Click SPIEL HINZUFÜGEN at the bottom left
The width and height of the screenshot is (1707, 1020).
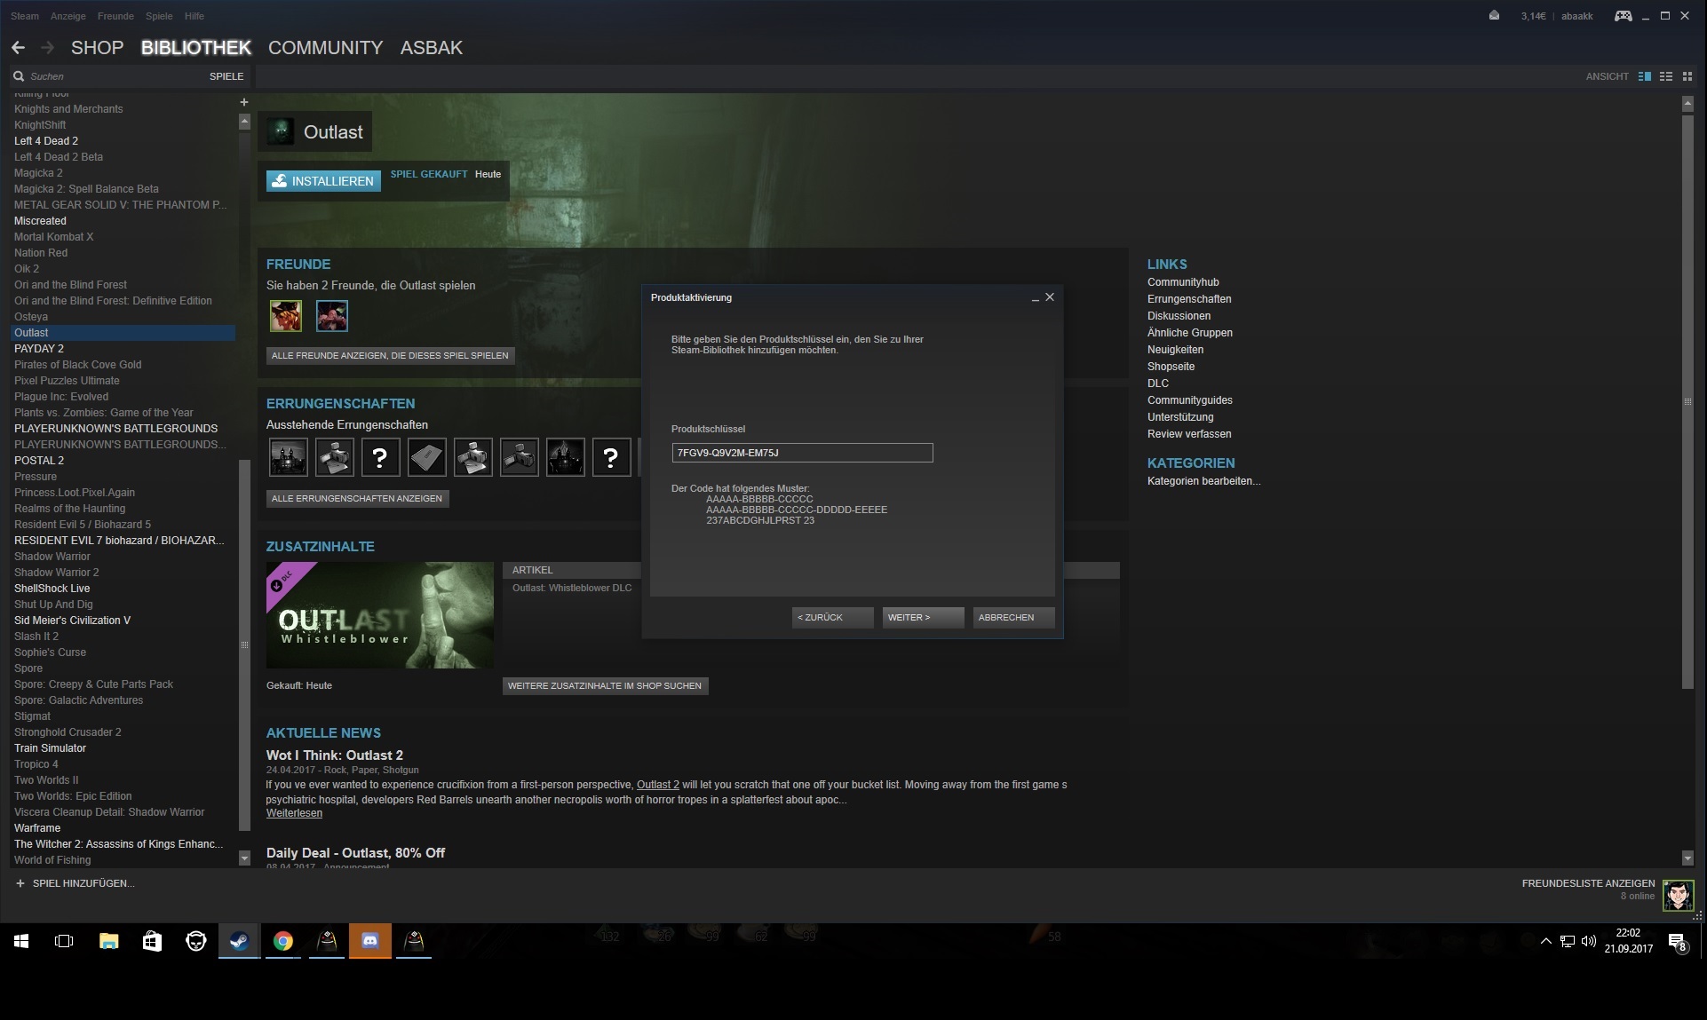[x=75, y=883]
